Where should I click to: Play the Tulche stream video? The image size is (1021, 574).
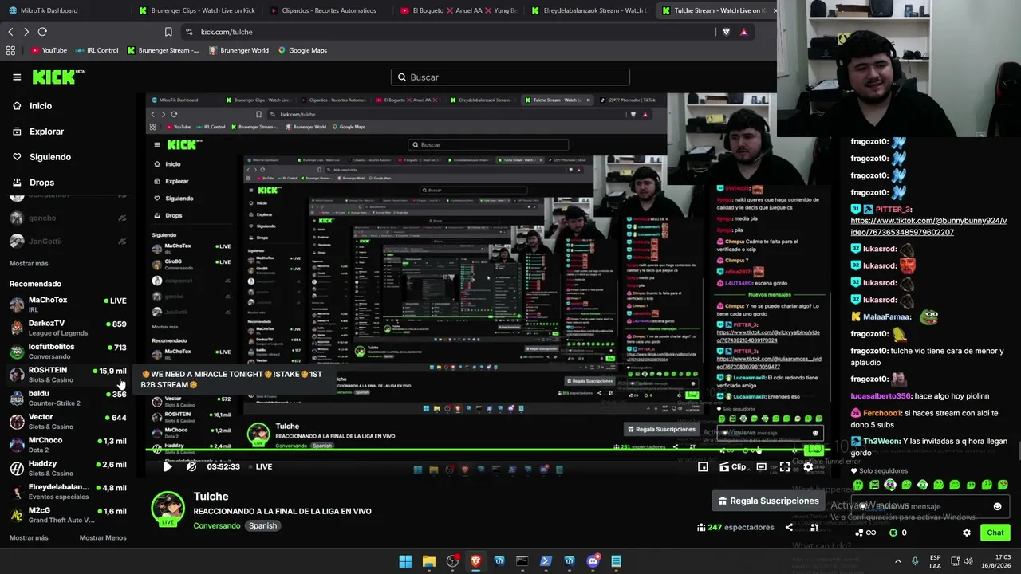pyautogui.click(x=168, y=467)
